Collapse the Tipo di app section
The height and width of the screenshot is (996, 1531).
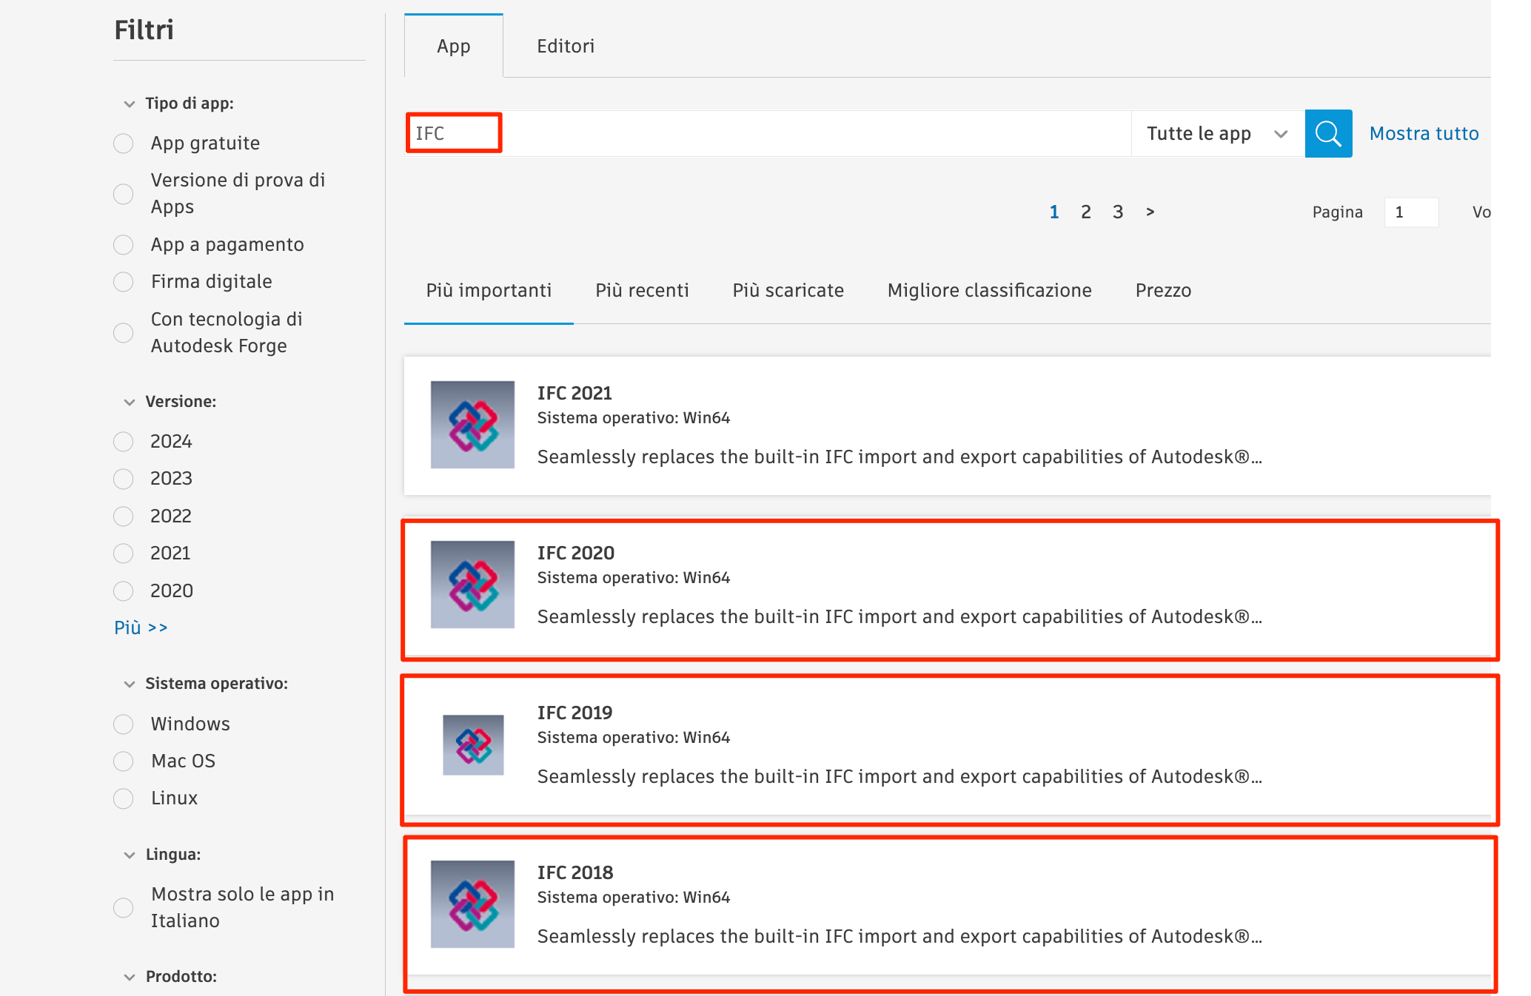[130, 104]
